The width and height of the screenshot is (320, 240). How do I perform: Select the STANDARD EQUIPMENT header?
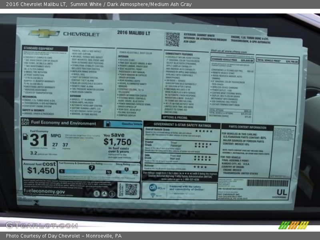tap(45, 48)
